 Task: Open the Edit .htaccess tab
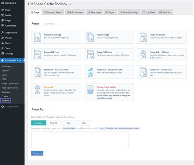tap(75, 12)
